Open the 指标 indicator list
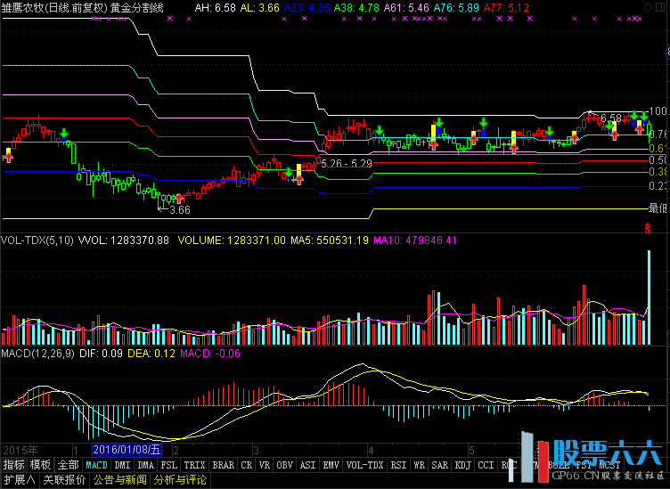This screenshot has width=670, height=489. click(x=13, y=465)
